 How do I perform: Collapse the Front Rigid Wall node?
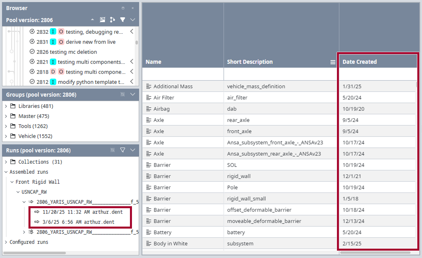pos(12,182)
